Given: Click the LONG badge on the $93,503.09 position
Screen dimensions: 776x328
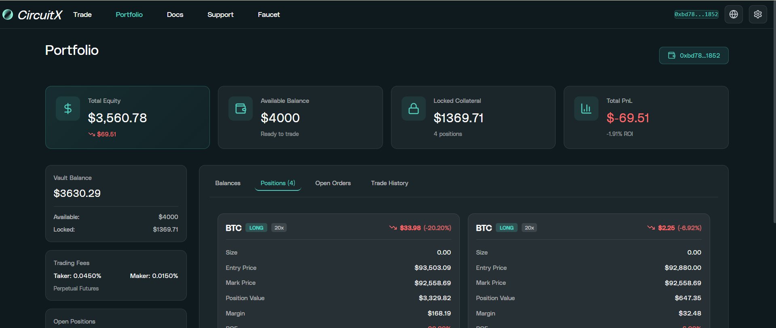Looking at the screenshot, I should [x=256, y=228].
